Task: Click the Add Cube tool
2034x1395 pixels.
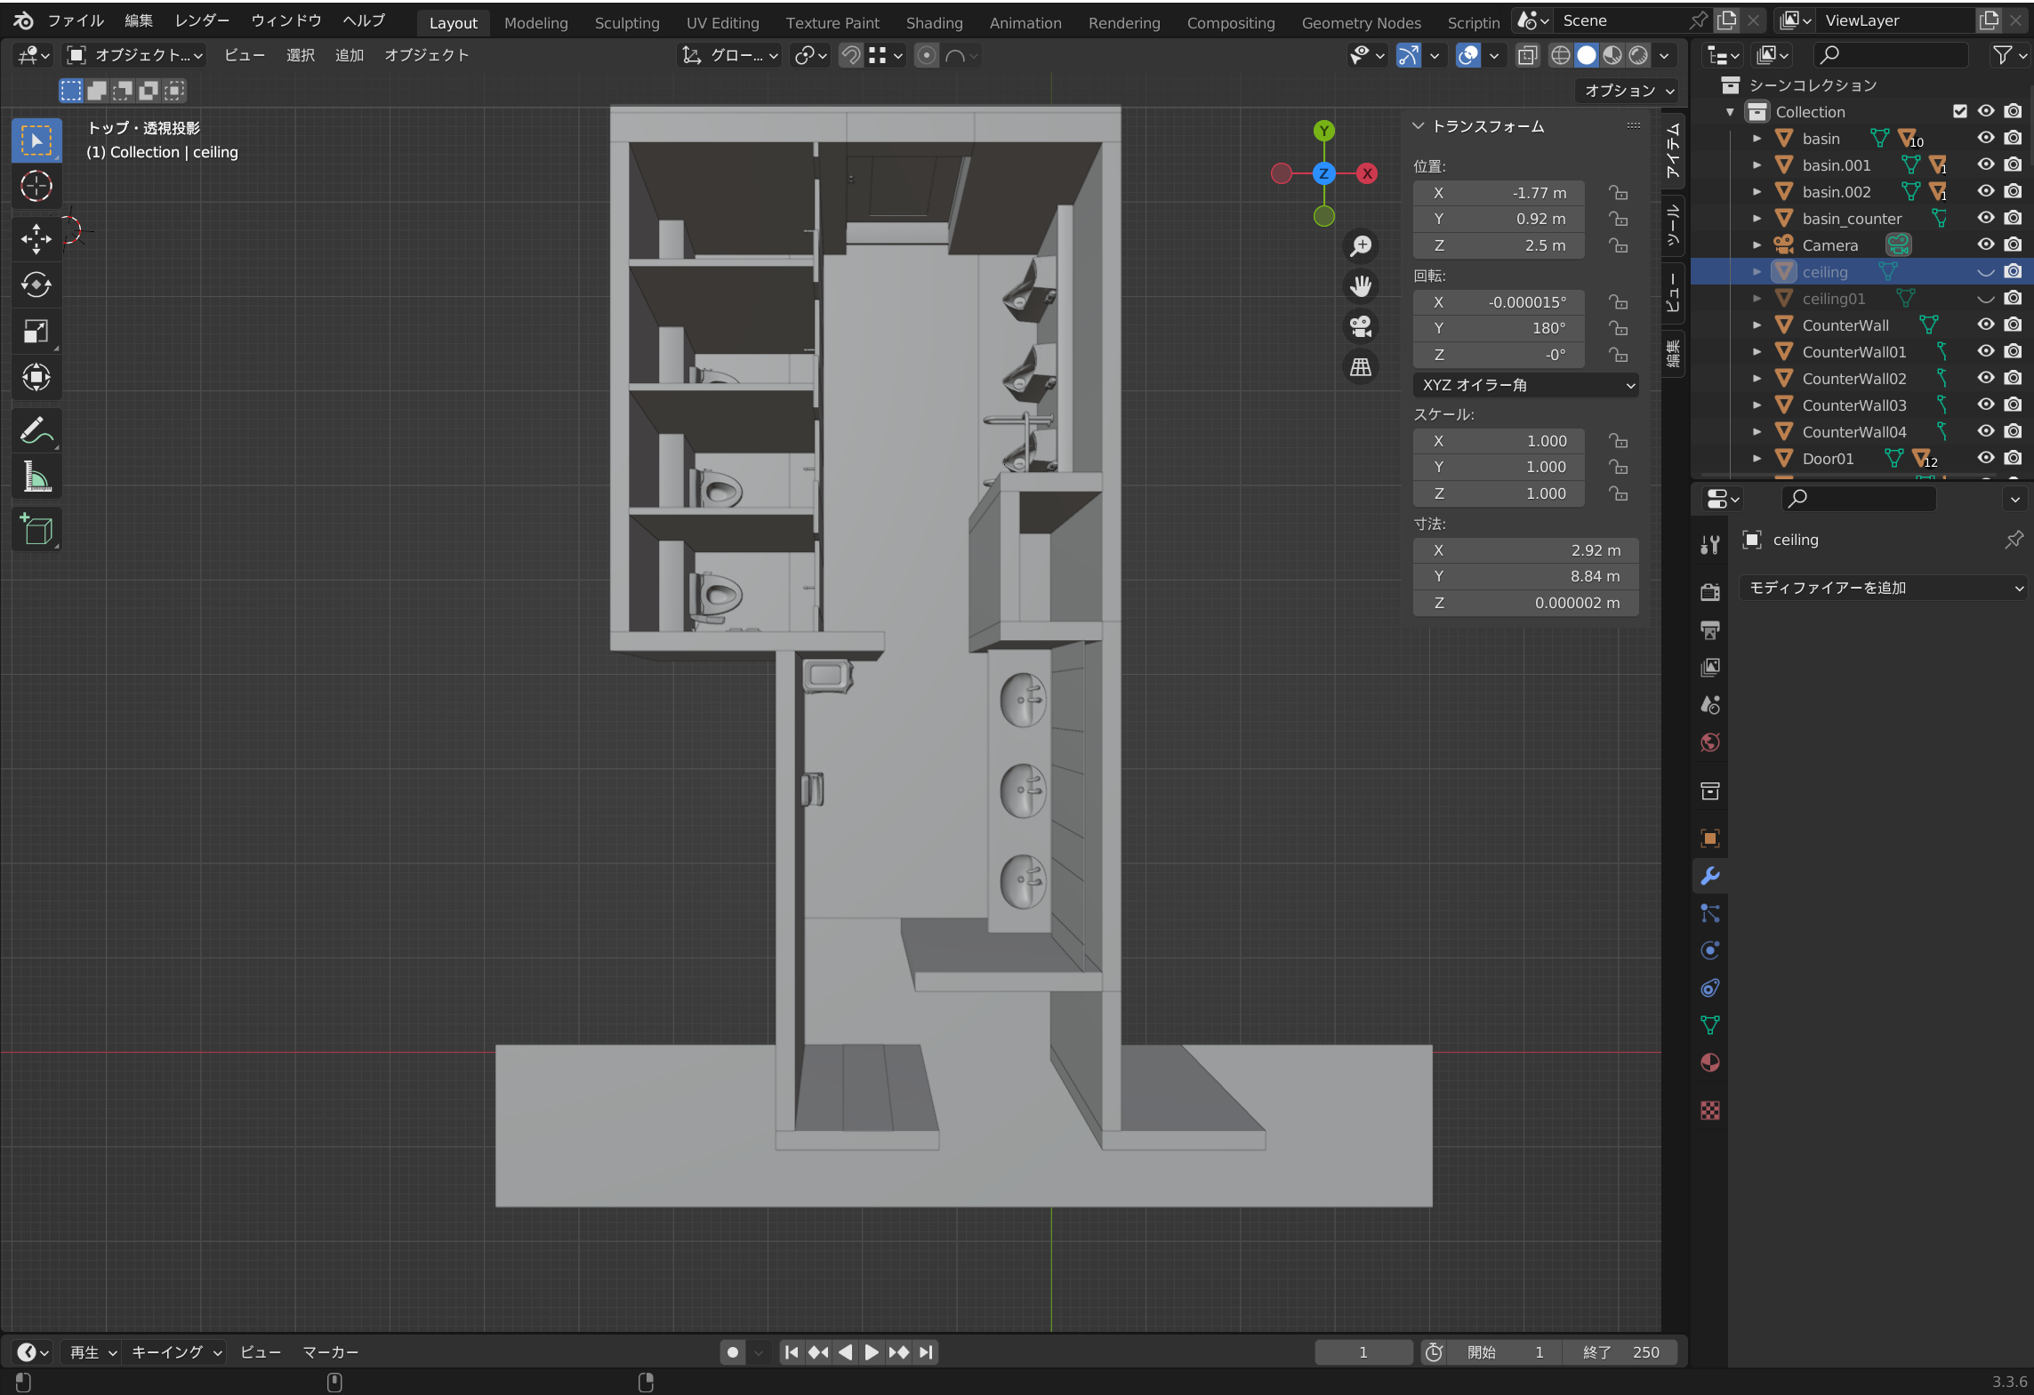Action: [36, 530]
